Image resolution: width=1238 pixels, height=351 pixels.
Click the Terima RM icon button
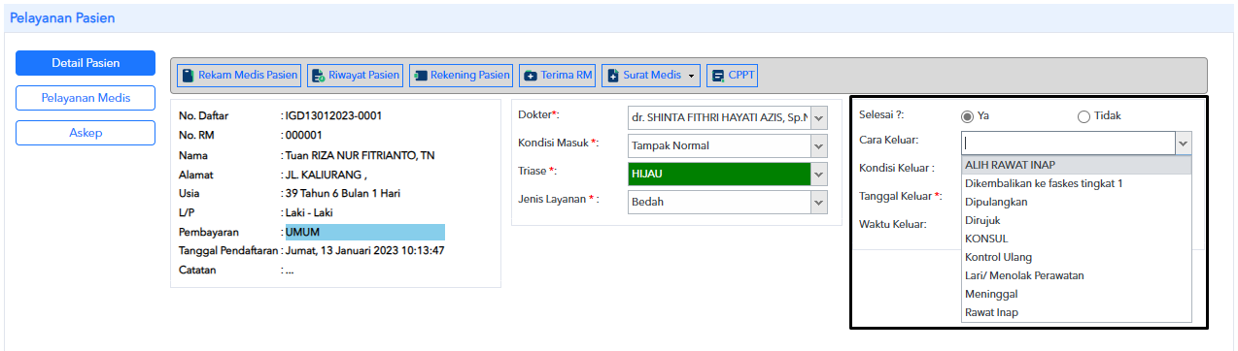558,75
